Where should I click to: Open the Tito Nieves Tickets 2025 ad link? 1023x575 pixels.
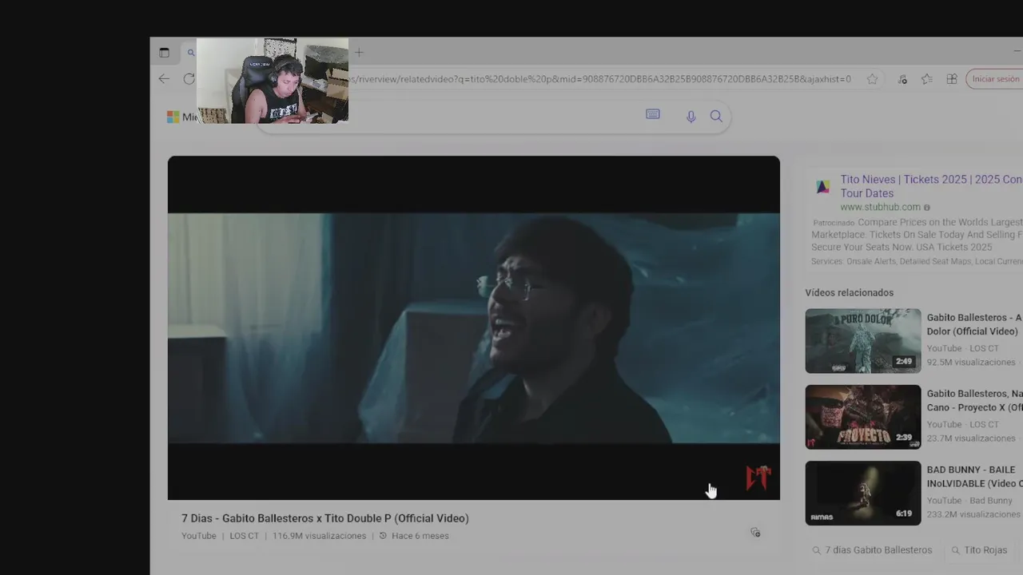click(931, 186)
